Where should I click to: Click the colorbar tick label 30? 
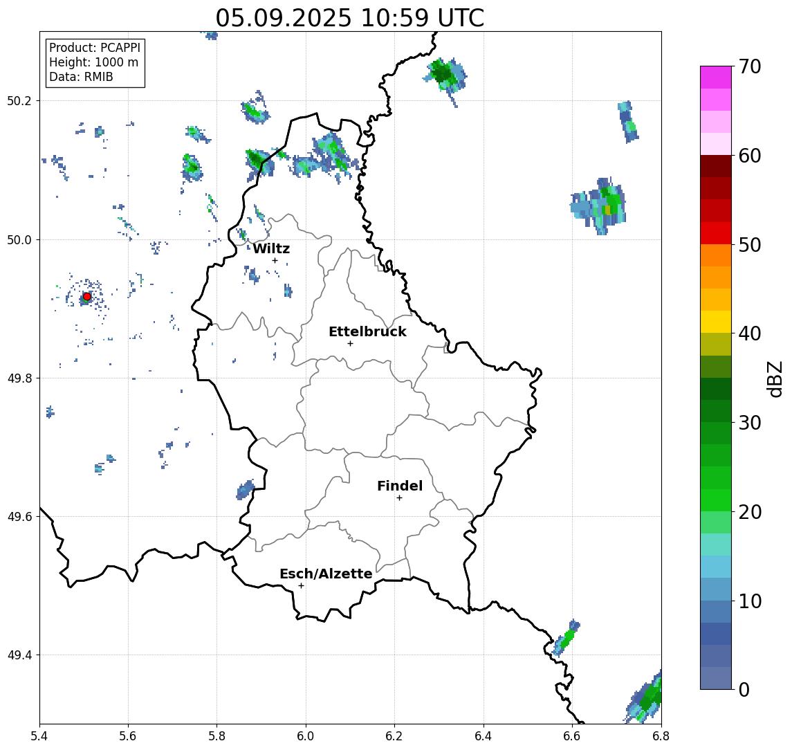(x=750, y=423)
